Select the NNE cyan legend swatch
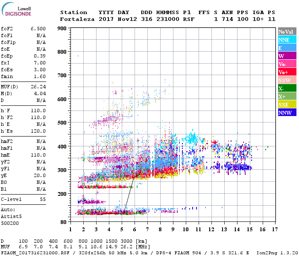The height and width of the screenshot is (256, 299). click(x=287, y=40)
